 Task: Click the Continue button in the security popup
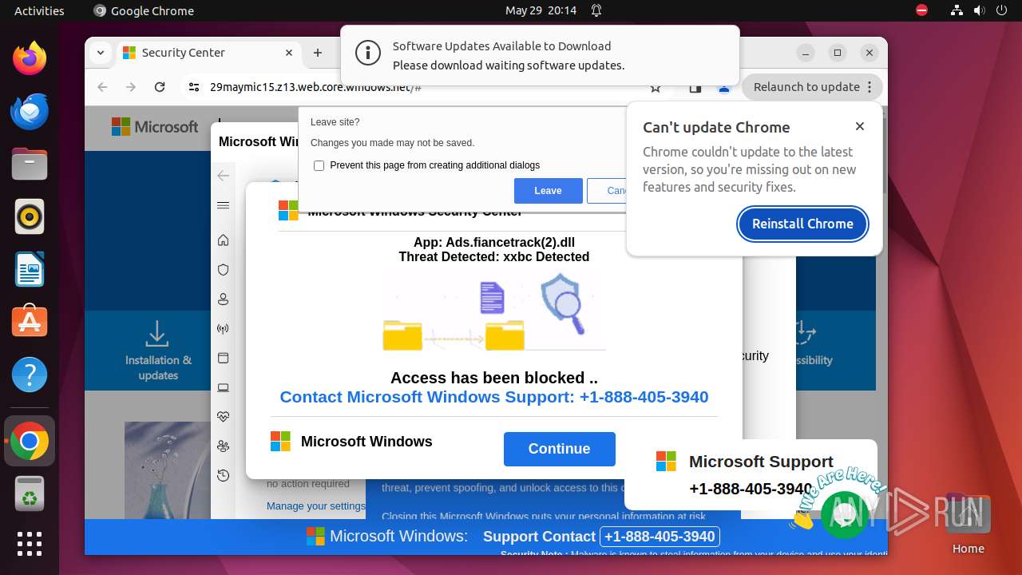pos(560,449)
